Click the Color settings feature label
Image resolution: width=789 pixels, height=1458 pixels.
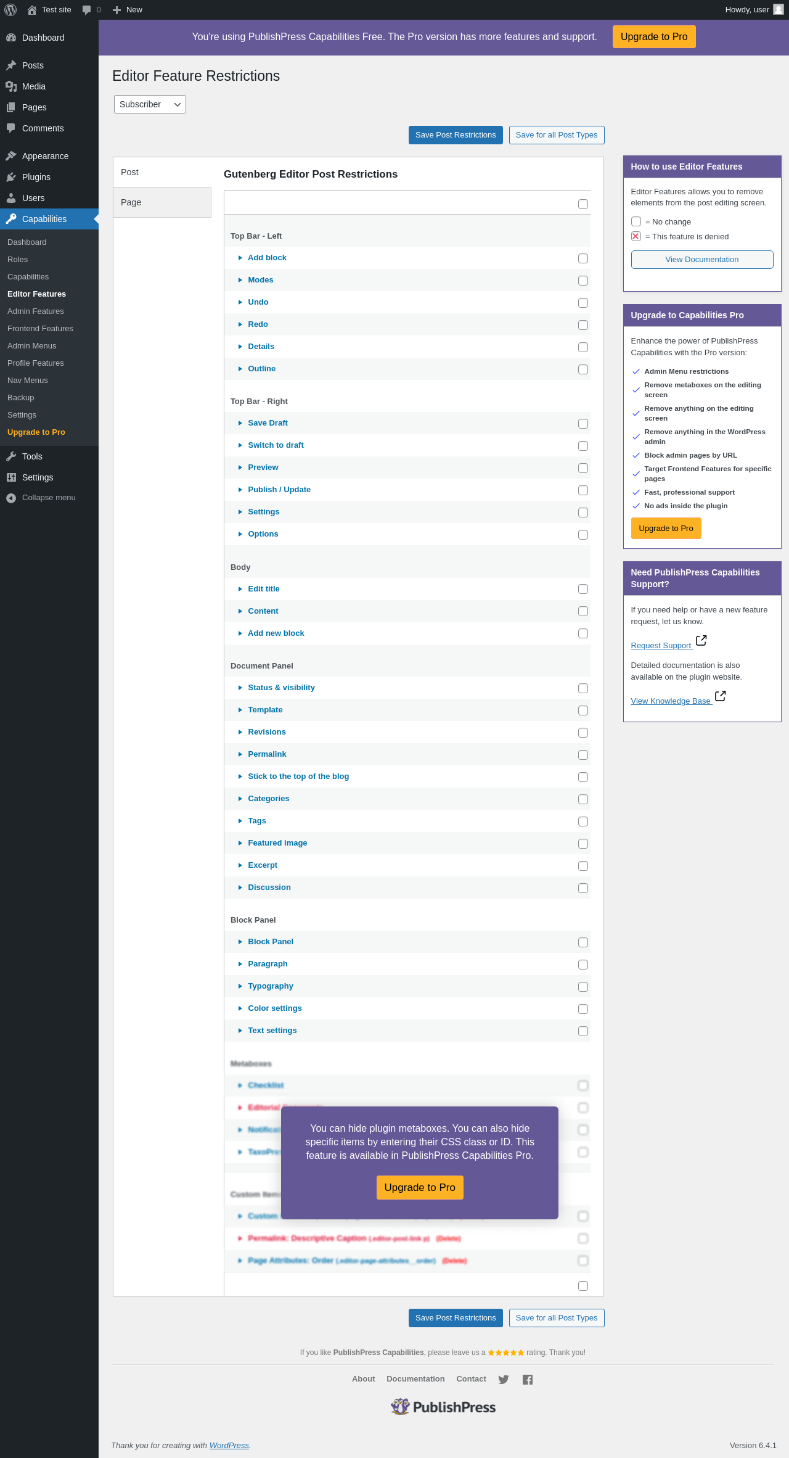click(275, 1008)
